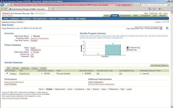
Task: Open the Real-time Query Enabled link
Action: tap(88, 73)
